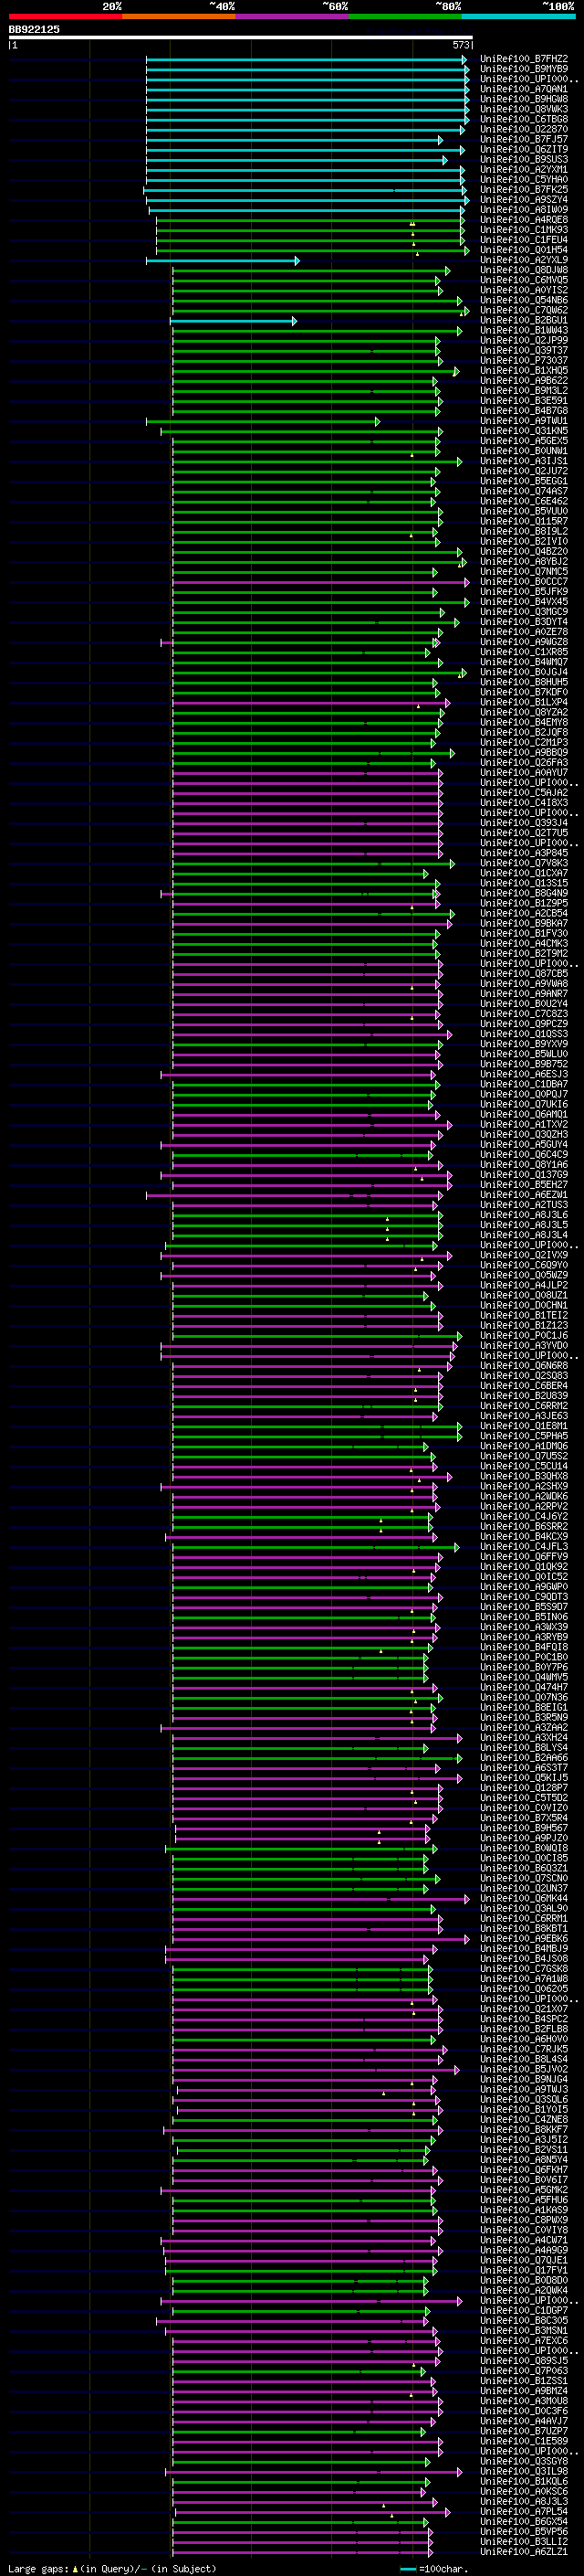Image resolution: width=584 pixels, height=2576 pixels.
Task: Select the UniRef100_A9EBK6 label
Action: pyautogui.click(x=524, y=1938)
